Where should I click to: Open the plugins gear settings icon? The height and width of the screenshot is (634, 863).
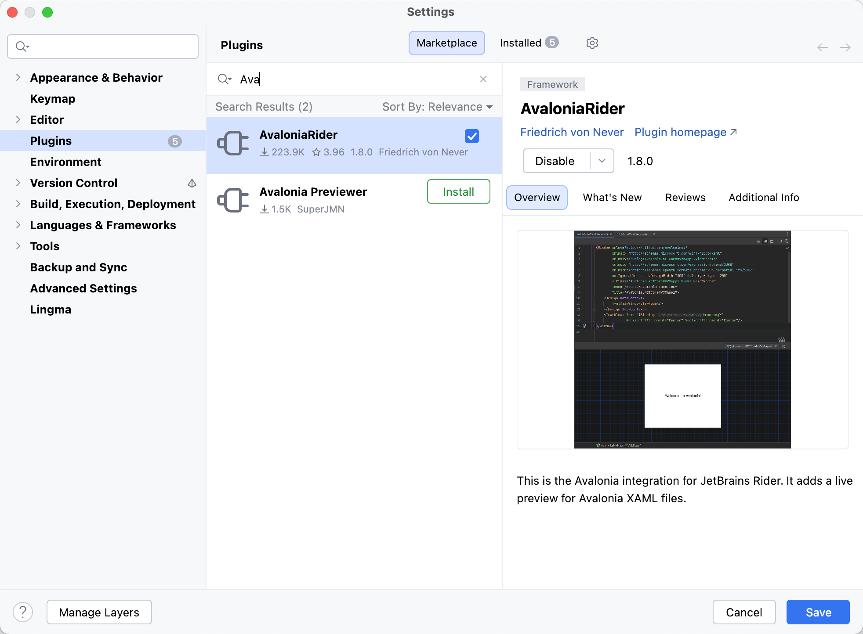click(x=592, y=43)
